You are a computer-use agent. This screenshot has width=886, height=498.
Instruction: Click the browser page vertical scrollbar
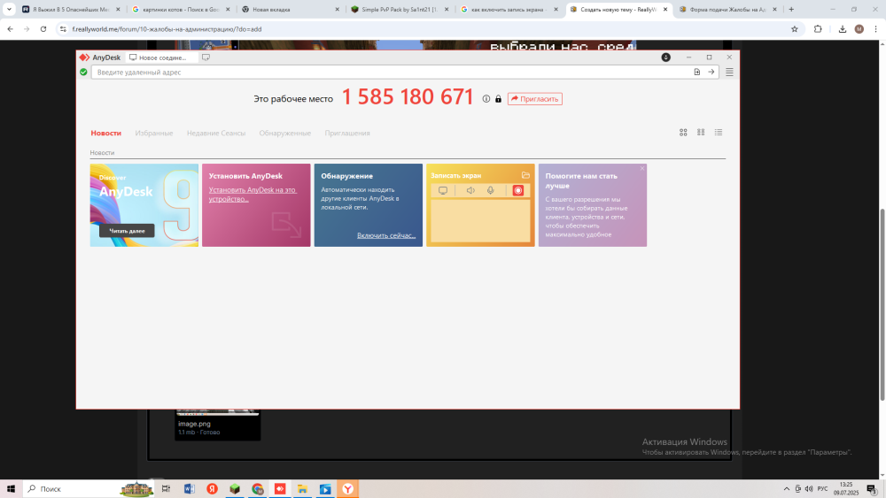[882, 304]
